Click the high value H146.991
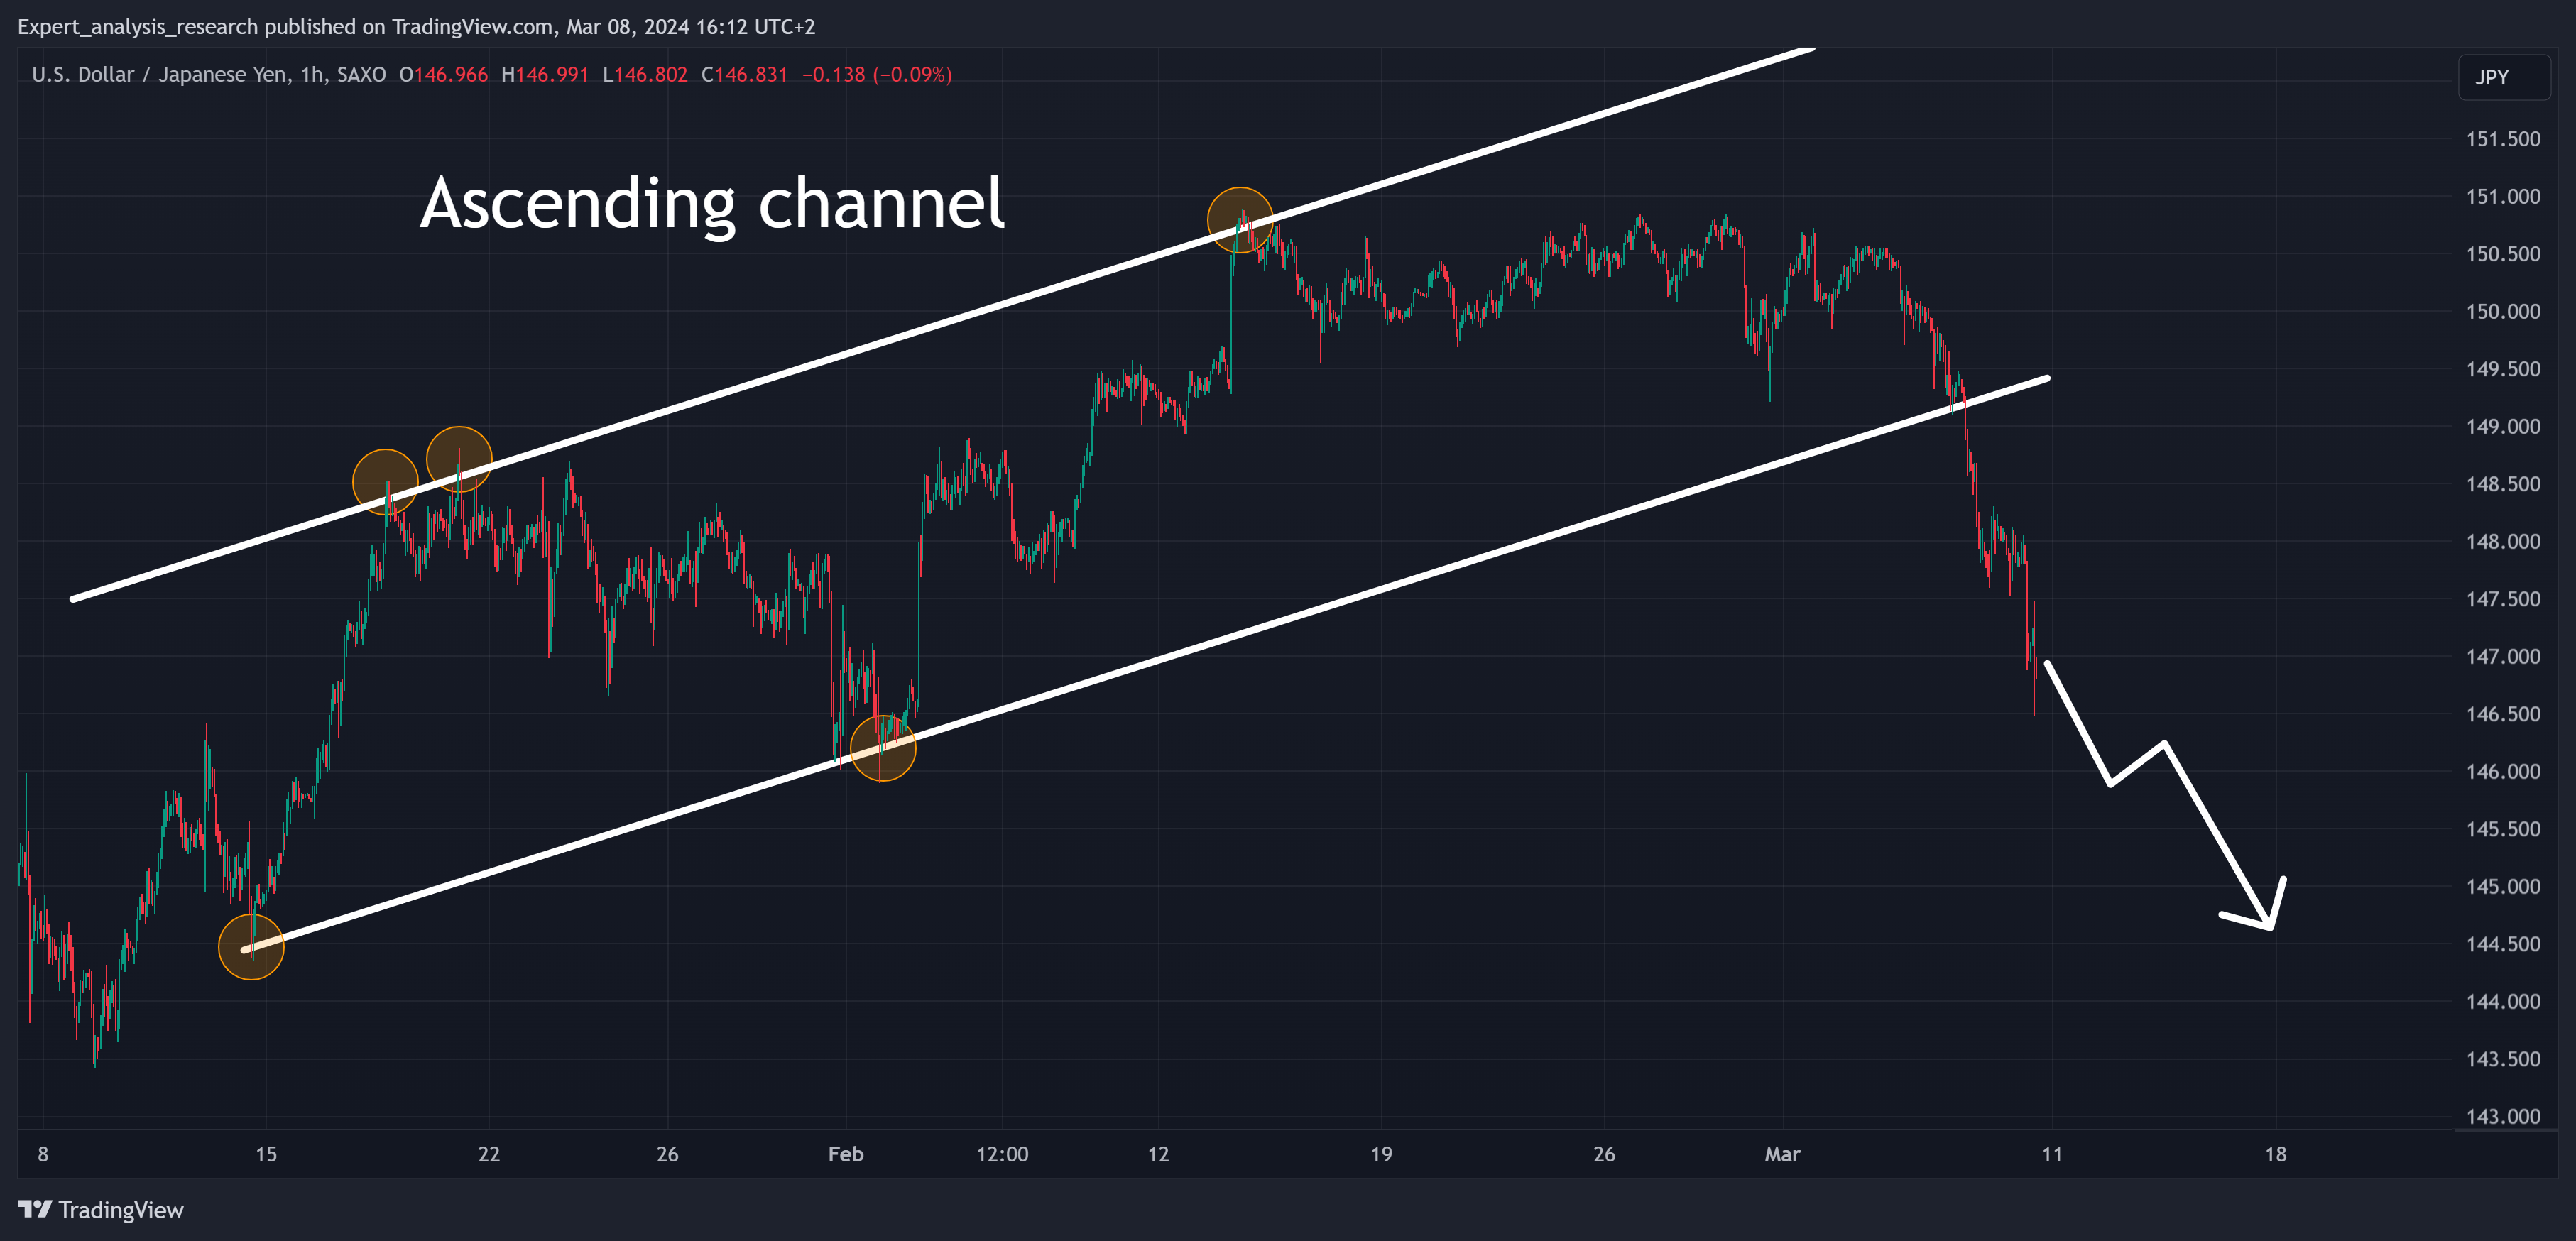Screen dimensions: 2576x1241 point(545,75)
